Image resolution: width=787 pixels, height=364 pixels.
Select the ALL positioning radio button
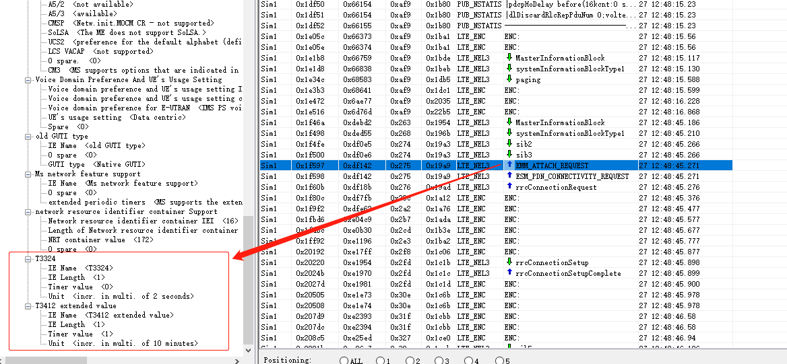(344, 361)
